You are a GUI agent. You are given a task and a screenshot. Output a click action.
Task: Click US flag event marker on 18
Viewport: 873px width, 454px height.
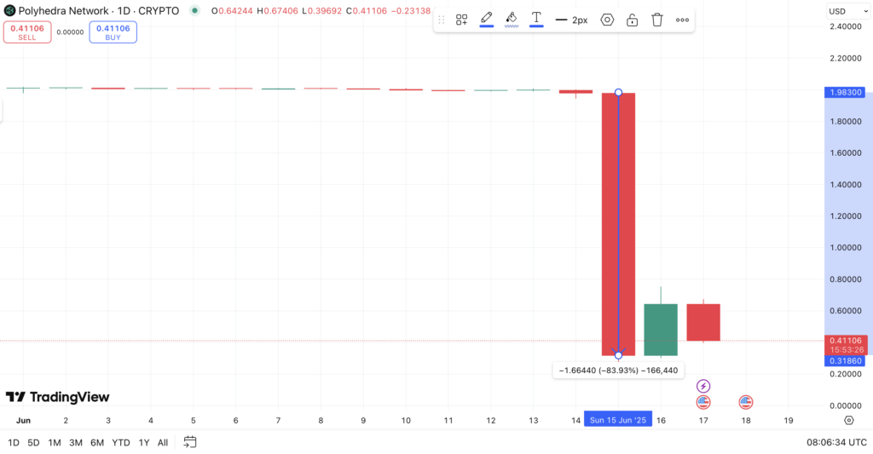(745, 402)
